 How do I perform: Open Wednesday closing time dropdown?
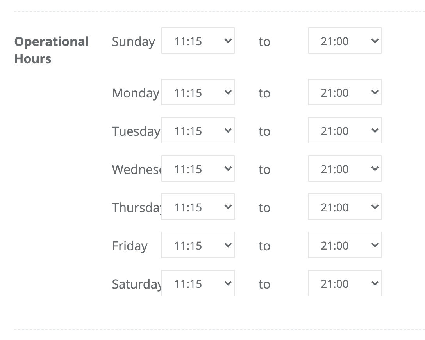coord(345,168)
